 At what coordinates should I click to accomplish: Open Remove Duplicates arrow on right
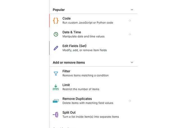click(x=130, y=101)
